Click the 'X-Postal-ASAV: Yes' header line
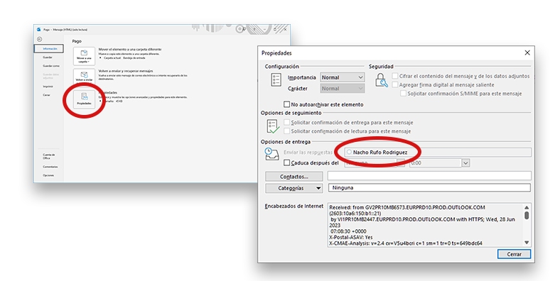The image size is (555, 281). pos(351,237)
